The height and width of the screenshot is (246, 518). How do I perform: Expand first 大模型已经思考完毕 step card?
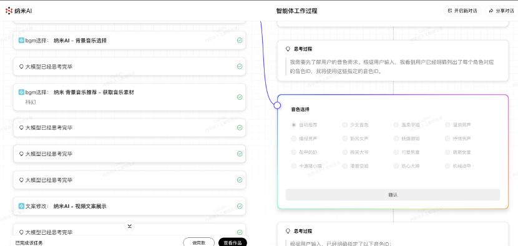point(130,66)
